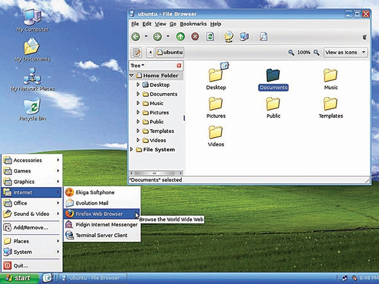Zoom out using the minus magnifier

pyautogui.click(x=291, y=52)
